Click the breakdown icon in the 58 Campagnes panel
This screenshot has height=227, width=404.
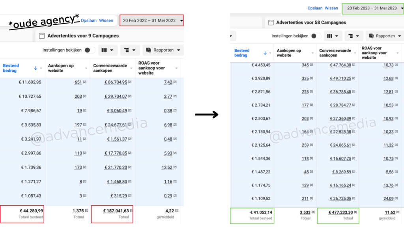(x=353, y=36)
